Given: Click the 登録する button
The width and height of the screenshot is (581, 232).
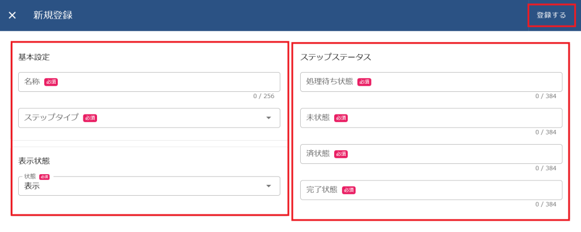Looking at the screenshot, I should click(551, 15).
